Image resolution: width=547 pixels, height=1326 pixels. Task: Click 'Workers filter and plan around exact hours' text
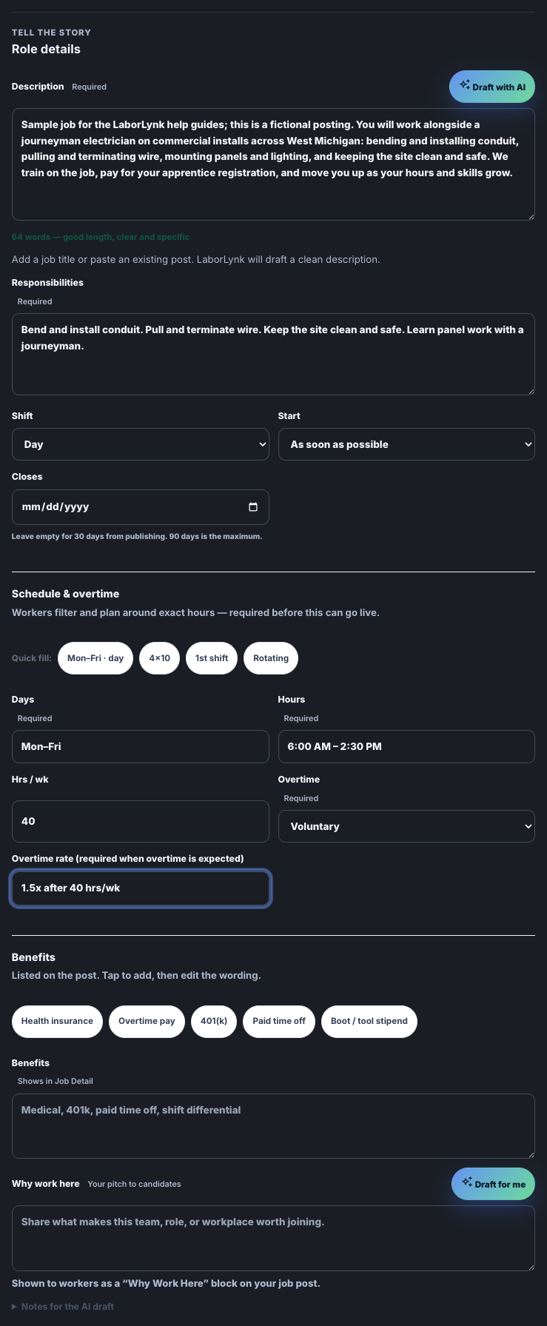195,612
